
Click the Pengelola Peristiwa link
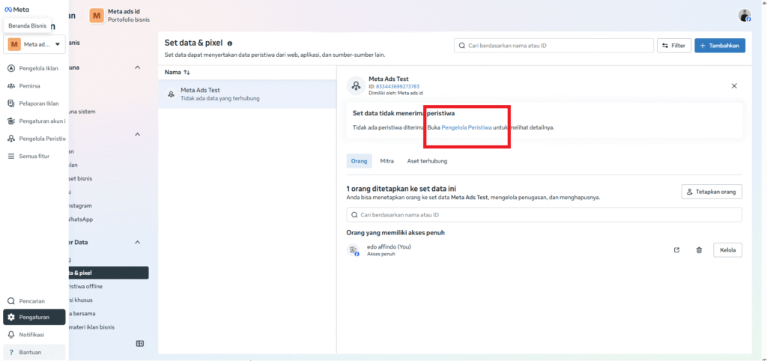[x=467, y=127]
